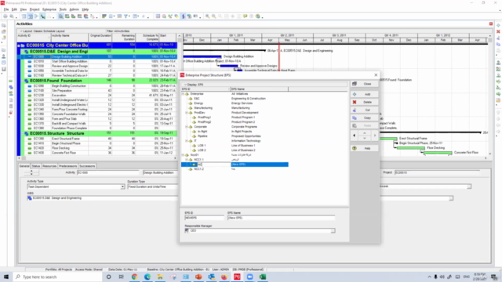Click the Type here to search taskbar box
502x282 pixels.
pos(58,277)
